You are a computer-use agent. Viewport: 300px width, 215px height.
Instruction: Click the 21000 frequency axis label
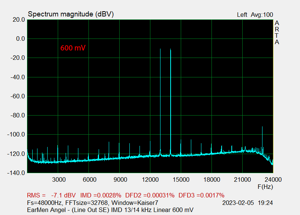coord(242,179)
